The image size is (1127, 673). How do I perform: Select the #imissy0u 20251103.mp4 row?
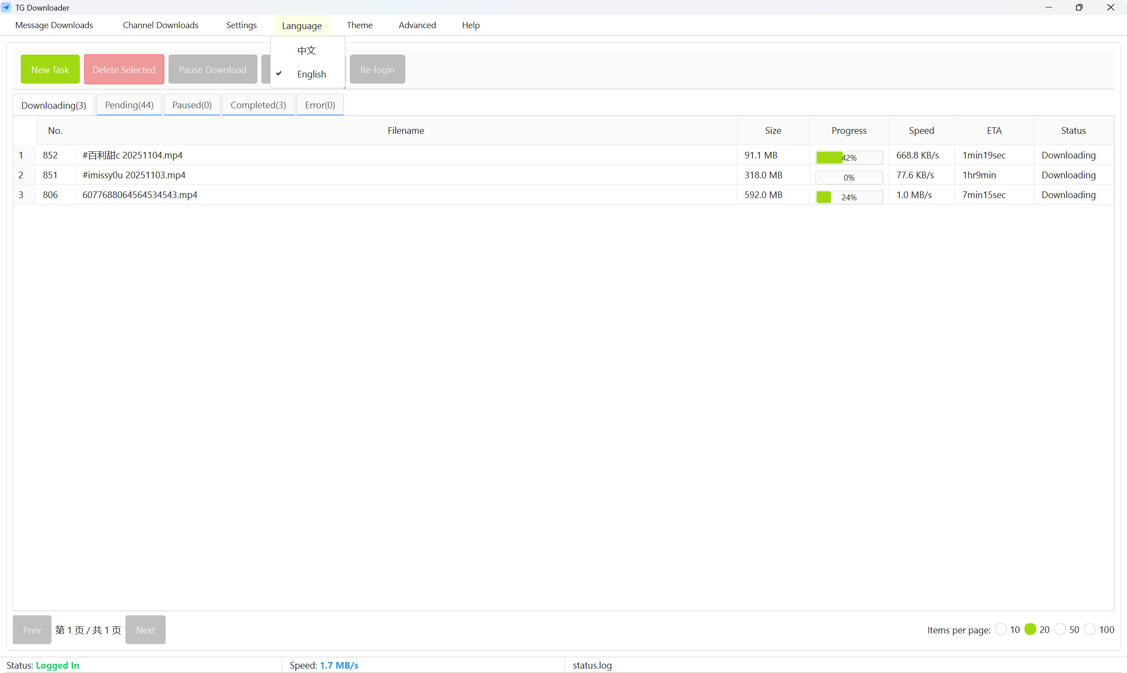point(134,175)
